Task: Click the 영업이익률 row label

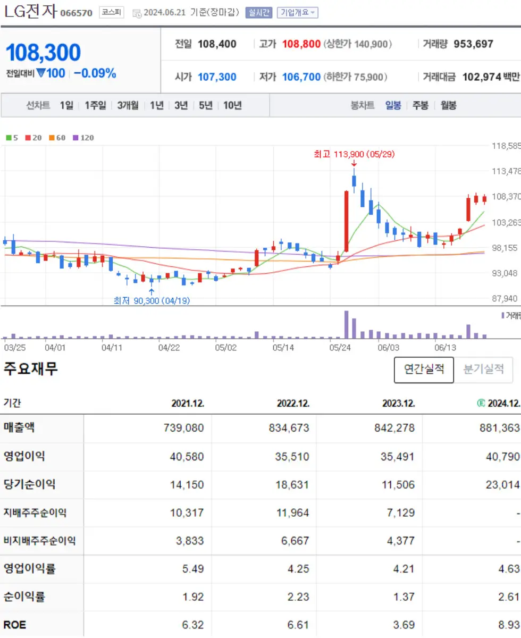Action: [29, 569]
